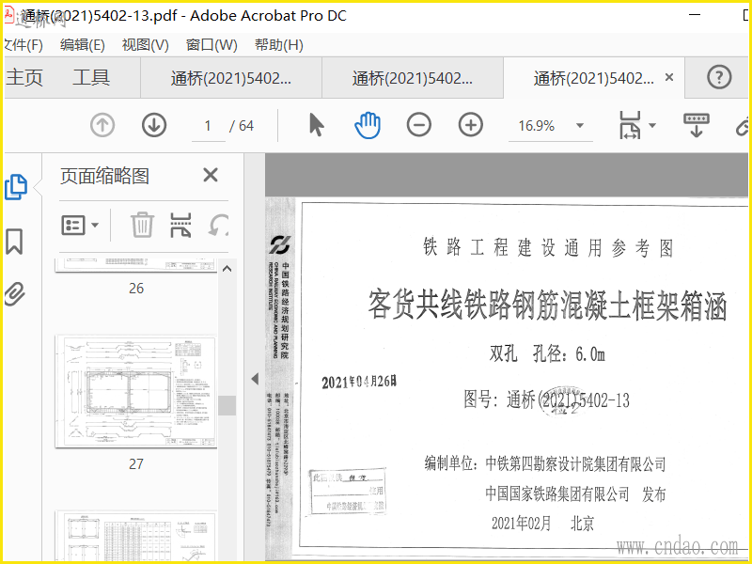Switch to second 通桥(2021)5402 document tab
The width and height of the screenshot is (752, 564).
pyautogui.click(x=413, y=78)
